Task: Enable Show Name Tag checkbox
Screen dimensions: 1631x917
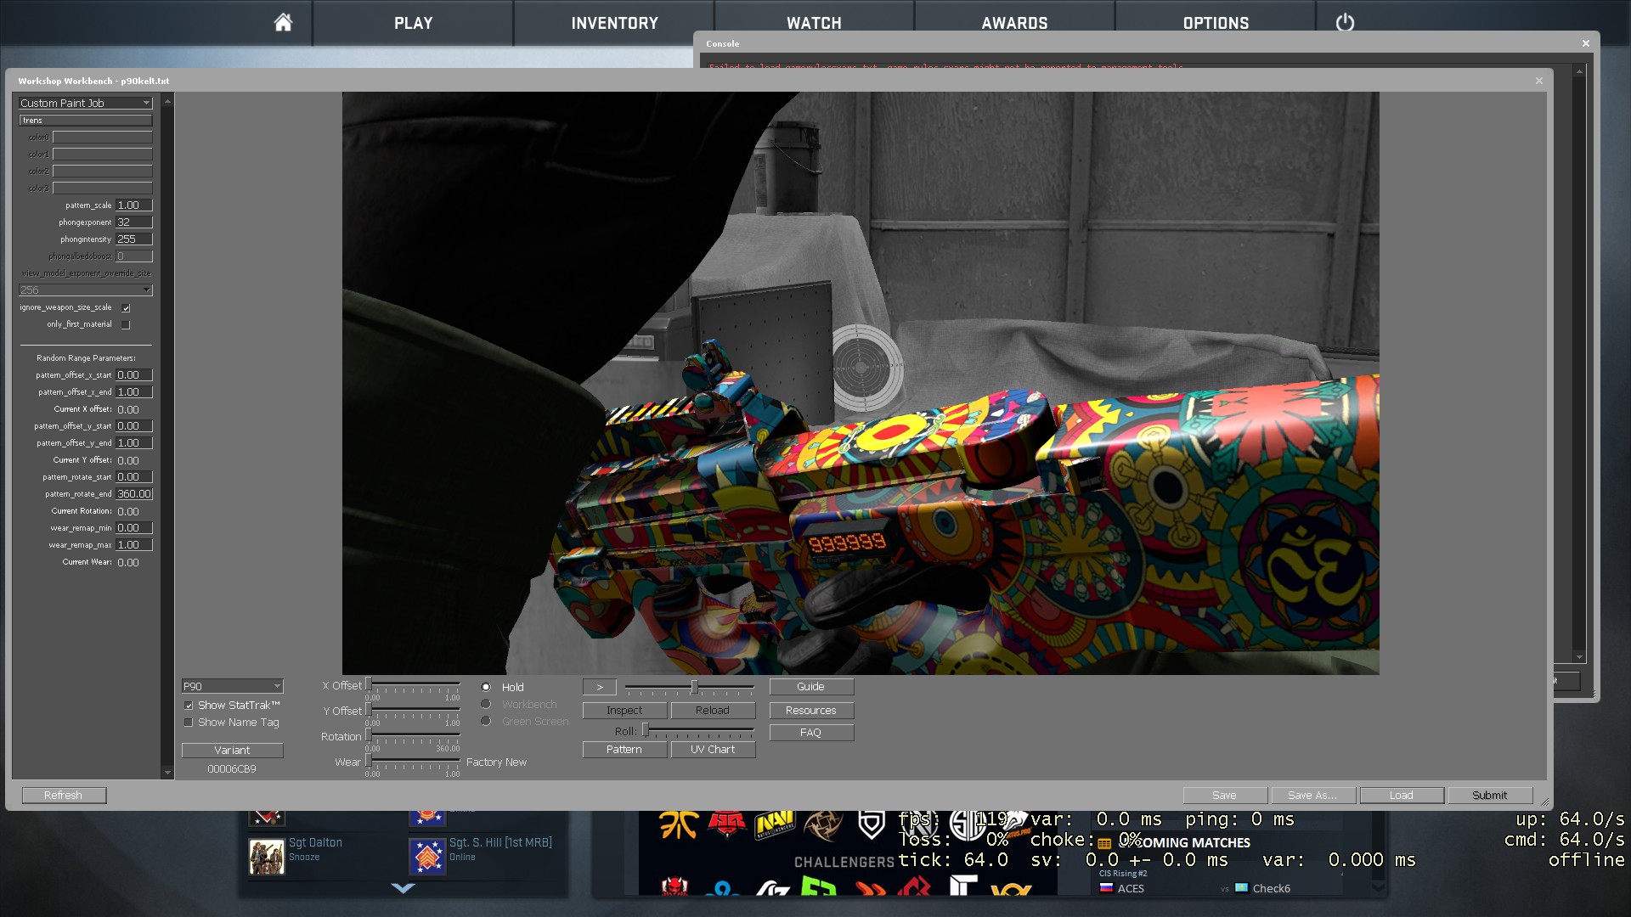Action: tap(189, 723)
